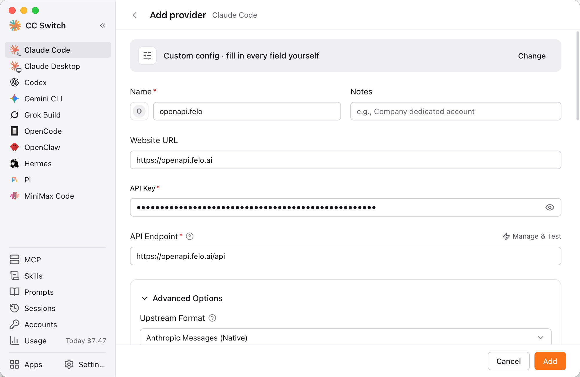580x377 pixels.
Task: Click the Manage & Test link
Action: 532,236
